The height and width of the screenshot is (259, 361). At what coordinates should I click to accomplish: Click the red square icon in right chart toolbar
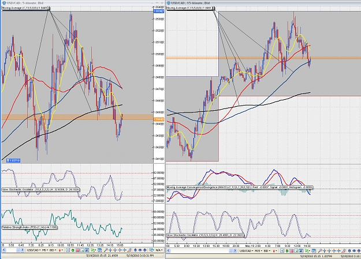(292, 251)
